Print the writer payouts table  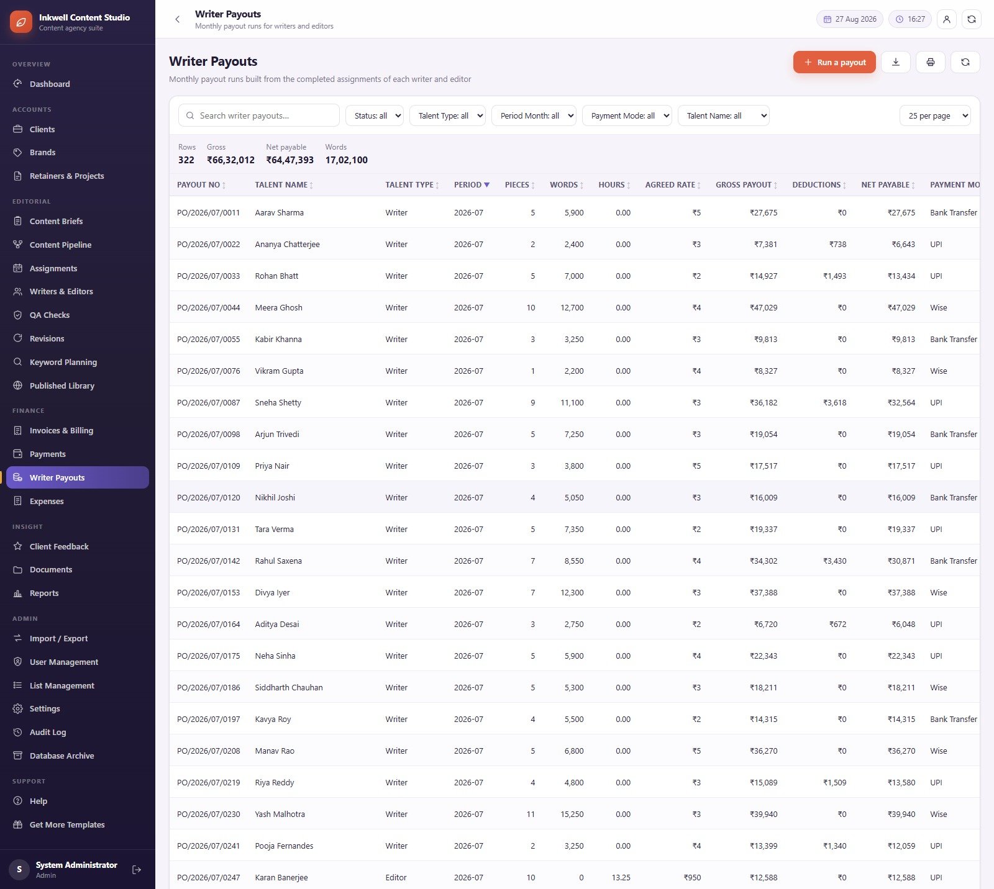tap(930, 62)
